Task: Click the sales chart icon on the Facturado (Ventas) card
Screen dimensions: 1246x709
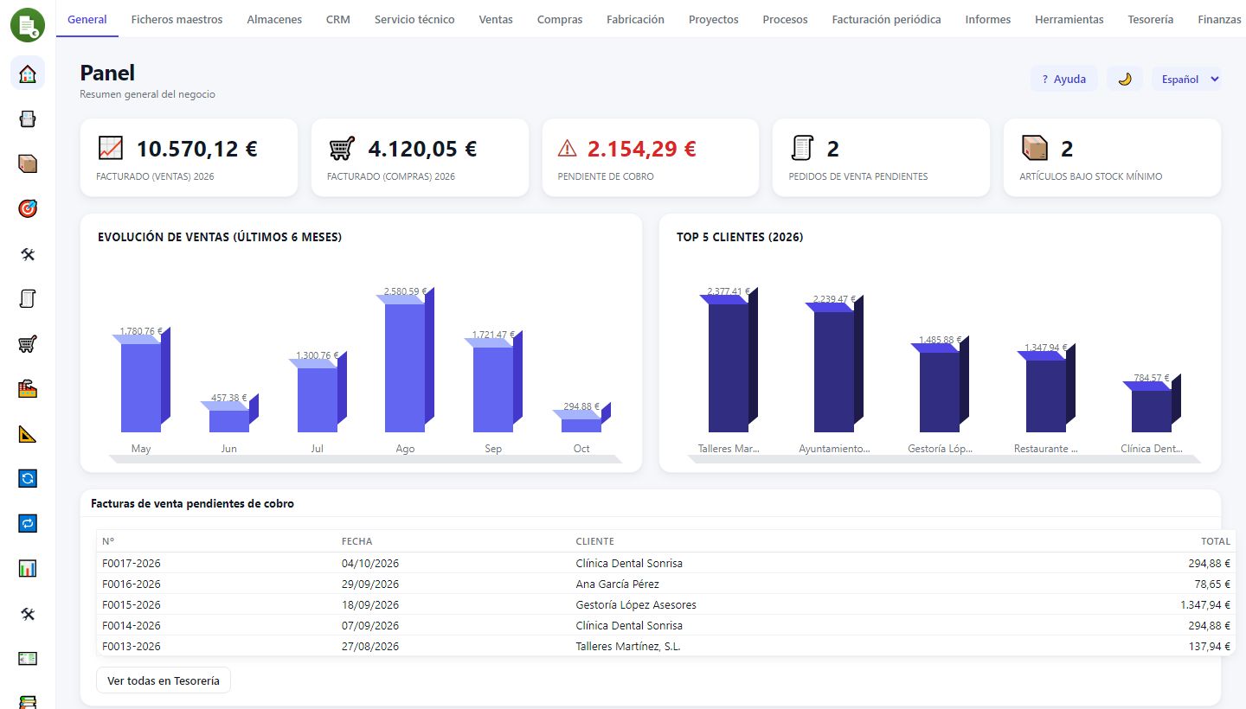Action: 110,149
